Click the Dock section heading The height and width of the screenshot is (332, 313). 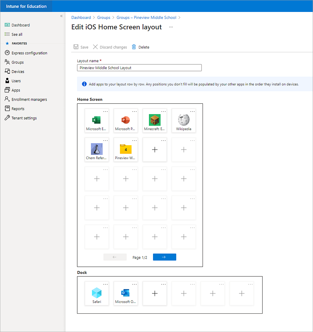click(x=82, y=273)
